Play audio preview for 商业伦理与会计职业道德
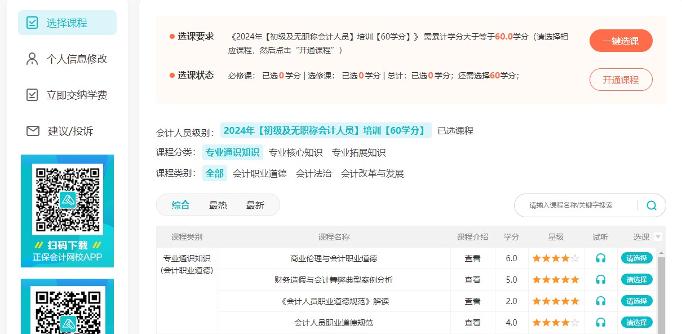682x334 pixels. pos(600,258)
